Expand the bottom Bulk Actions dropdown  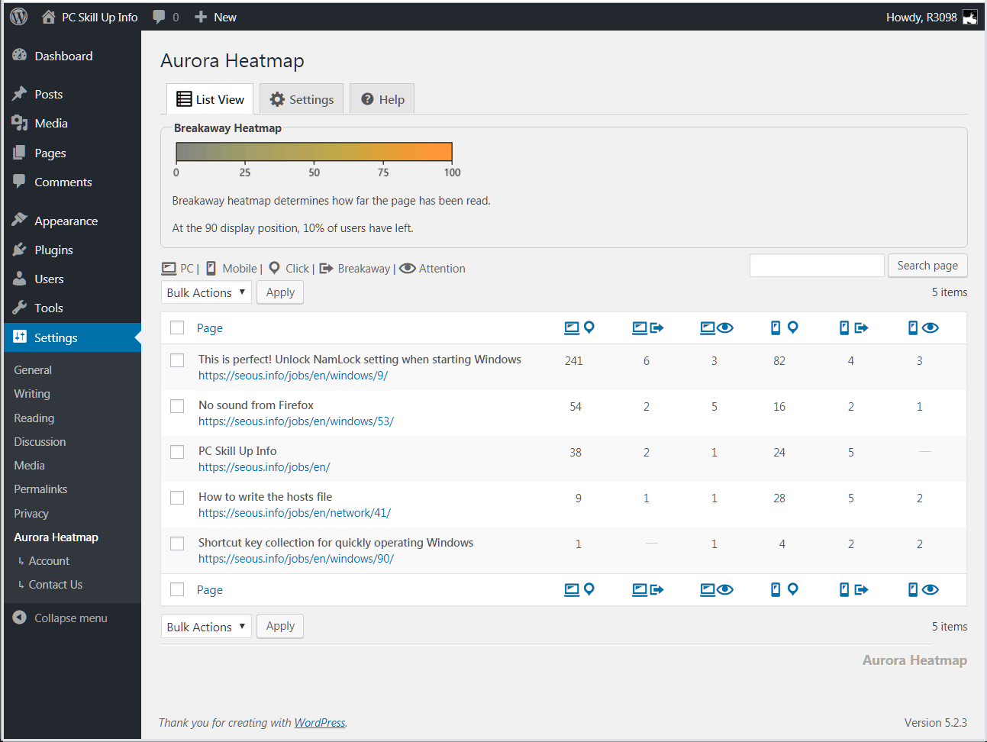point(206,627)
